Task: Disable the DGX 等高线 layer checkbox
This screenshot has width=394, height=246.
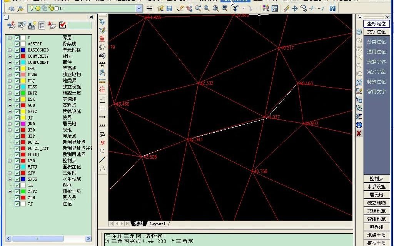Action: 17,68
